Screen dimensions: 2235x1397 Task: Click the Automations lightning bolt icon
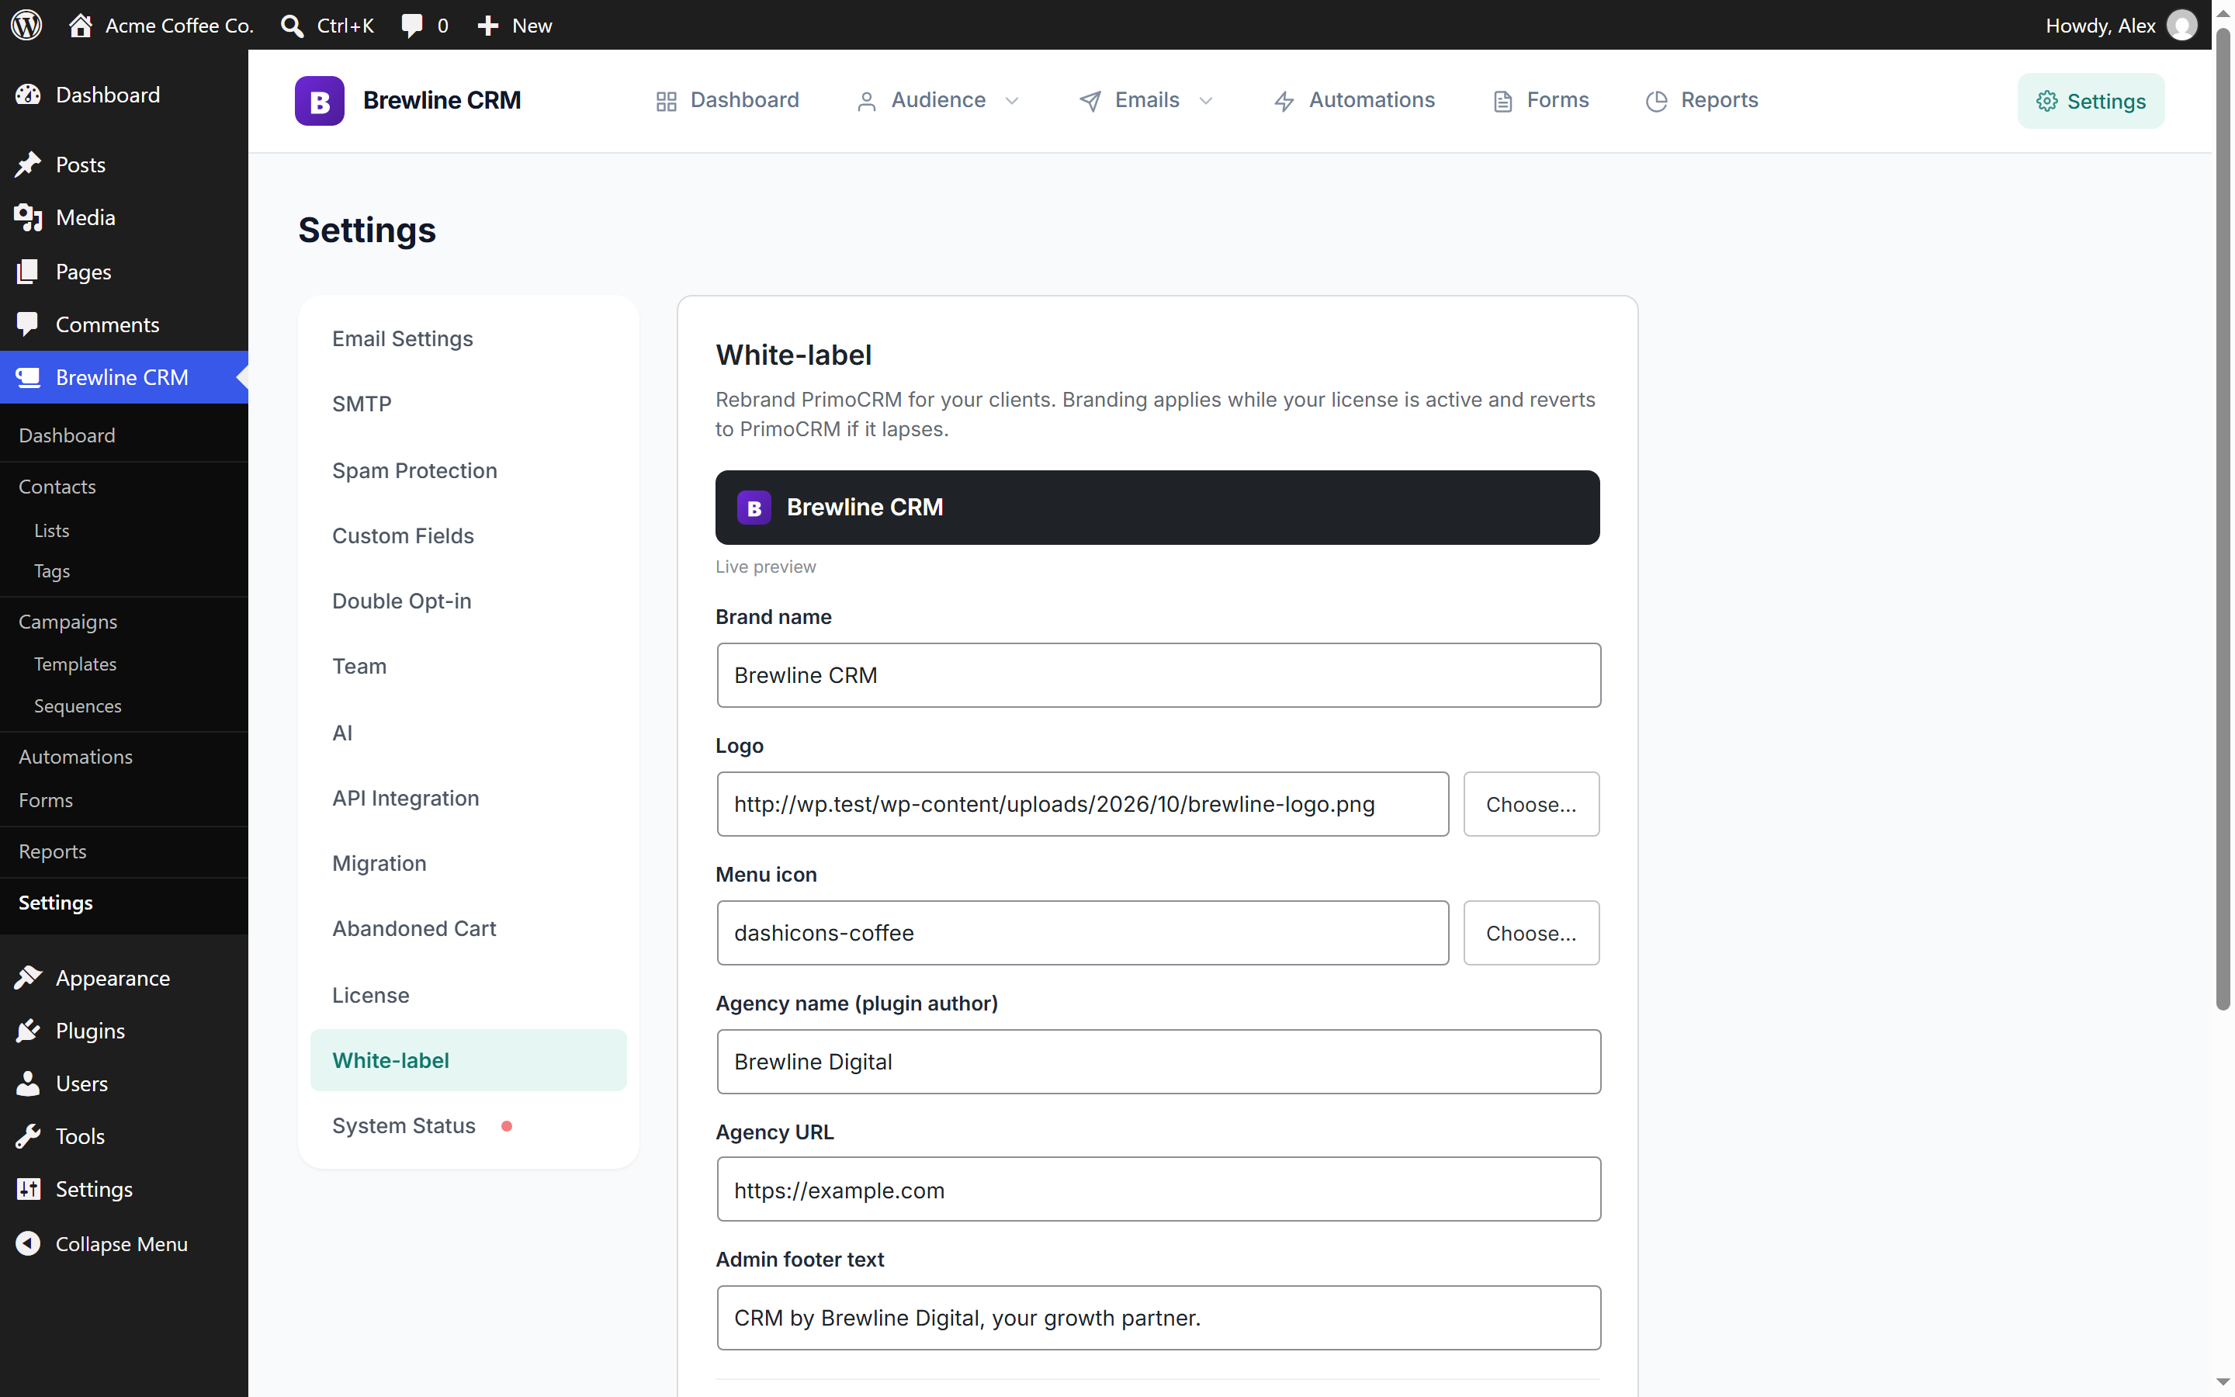[1284, 102]
